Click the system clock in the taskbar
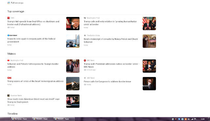This screenshot has height=121, width=210. pos(203,119)
